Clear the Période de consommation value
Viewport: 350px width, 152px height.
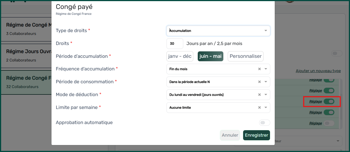259,82
